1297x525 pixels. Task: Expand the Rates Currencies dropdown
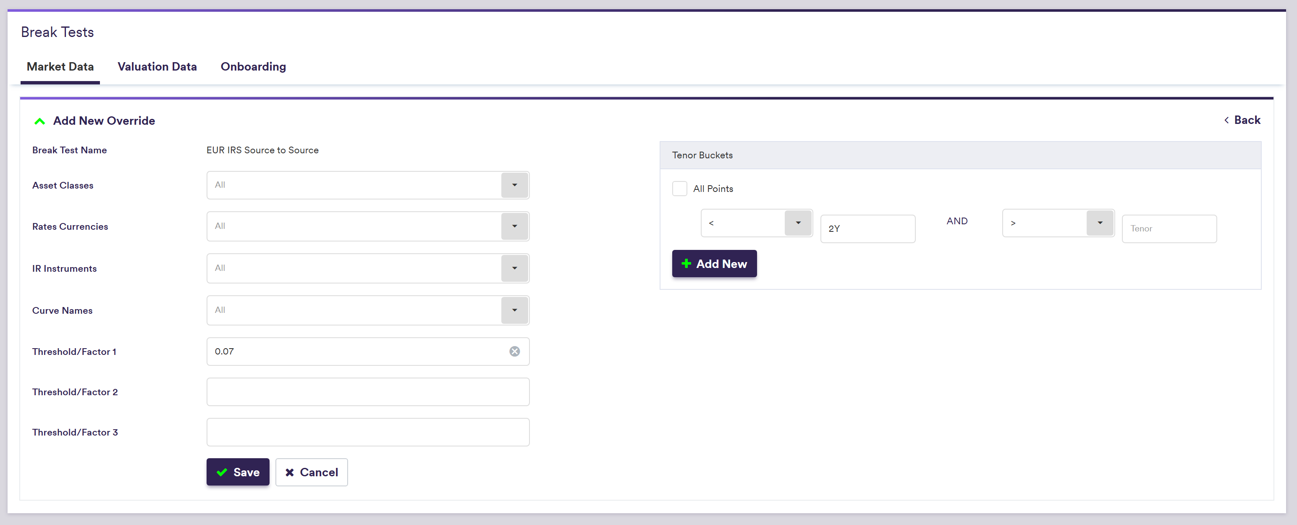point(514,226)
